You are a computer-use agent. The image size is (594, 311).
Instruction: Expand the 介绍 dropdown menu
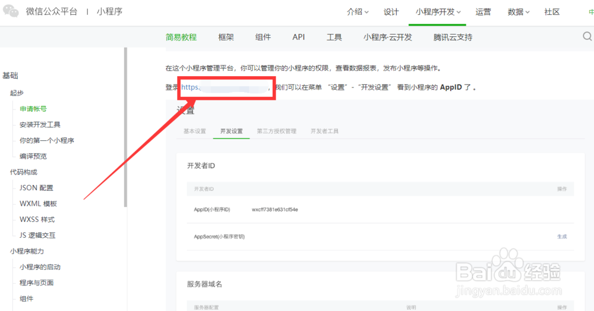coord(358,12)
